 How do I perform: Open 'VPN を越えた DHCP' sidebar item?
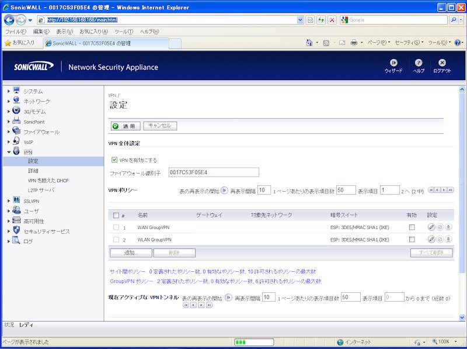tap(48, 181)
